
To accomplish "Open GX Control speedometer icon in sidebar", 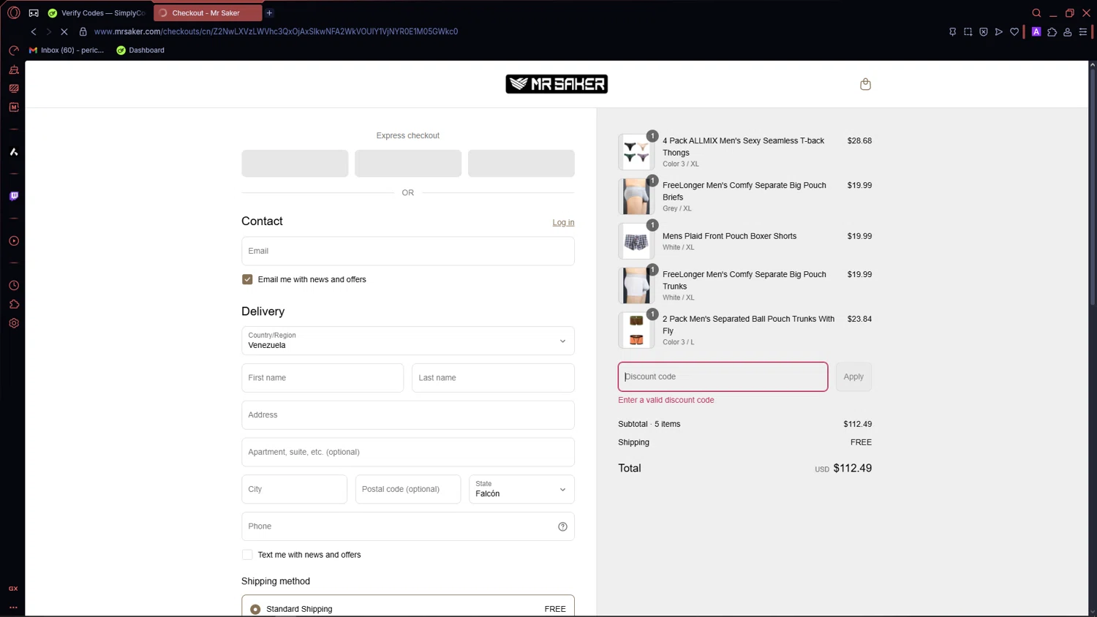I will (x=14, y=50).
